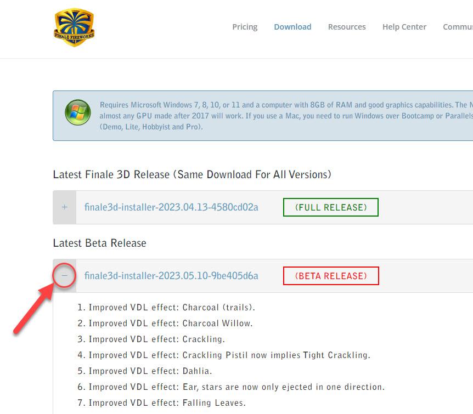Click the Windows requirements notice text
This screenshot has width=473, height=414.
click(x=286, y=116)
